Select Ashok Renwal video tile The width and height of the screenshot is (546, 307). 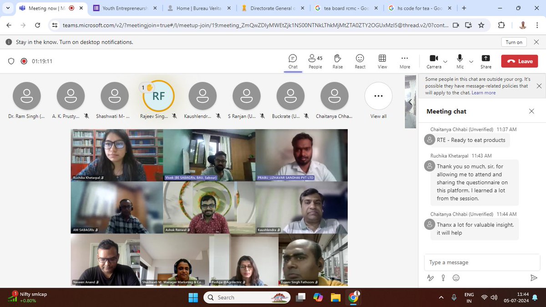pos(209,207)
